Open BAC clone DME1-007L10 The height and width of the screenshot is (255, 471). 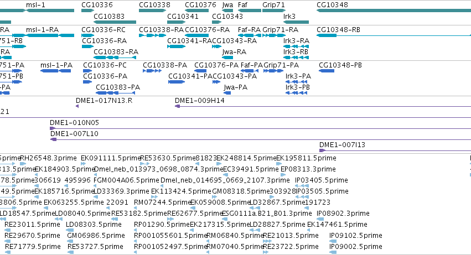tap(261, 139)
